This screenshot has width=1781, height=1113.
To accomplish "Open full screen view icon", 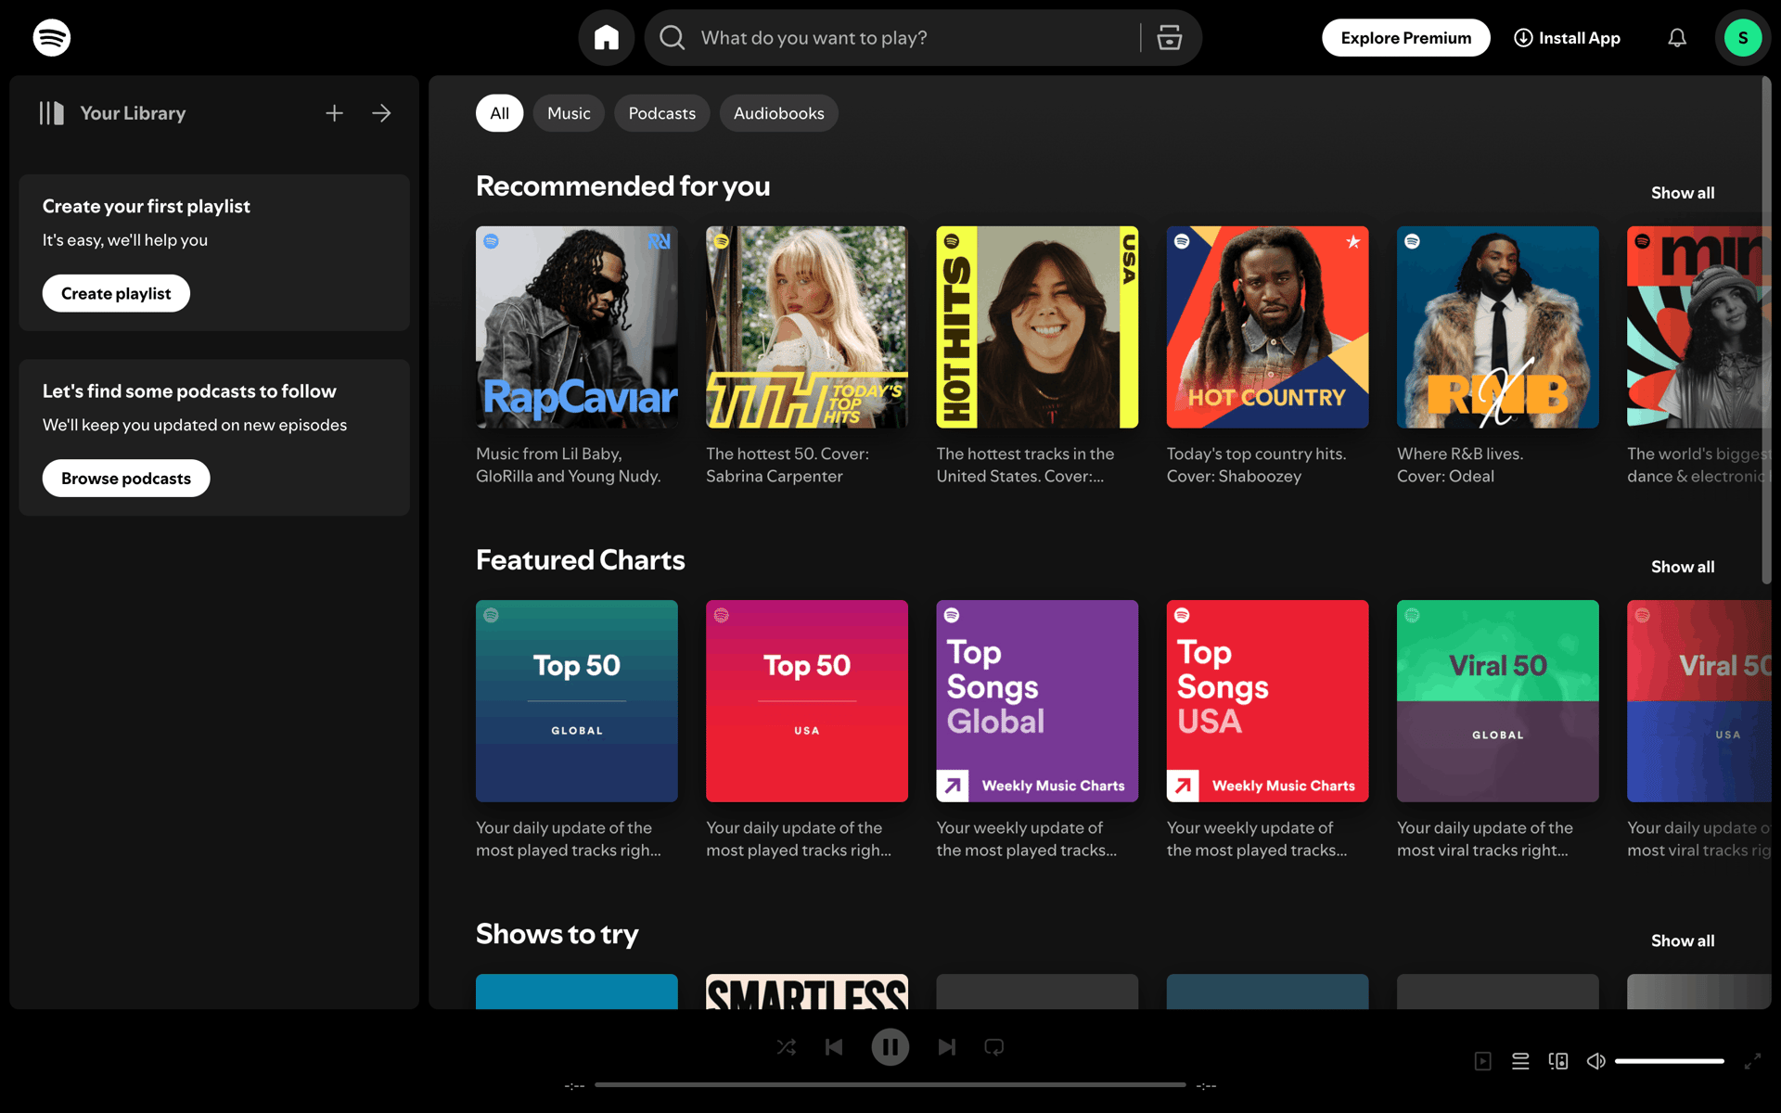I will click(1752, 1061).
